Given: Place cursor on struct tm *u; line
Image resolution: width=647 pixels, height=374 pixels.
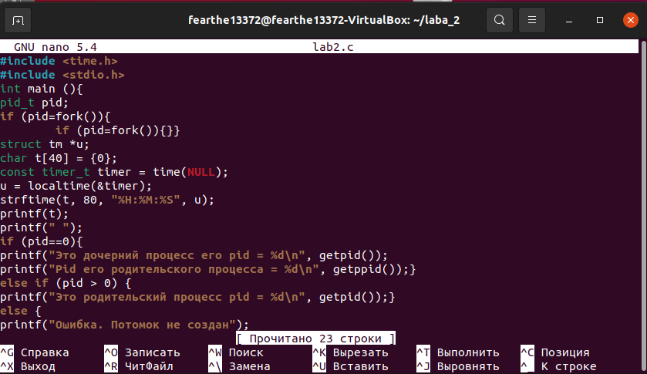Looking at the screenshot, I should [45, 144].
